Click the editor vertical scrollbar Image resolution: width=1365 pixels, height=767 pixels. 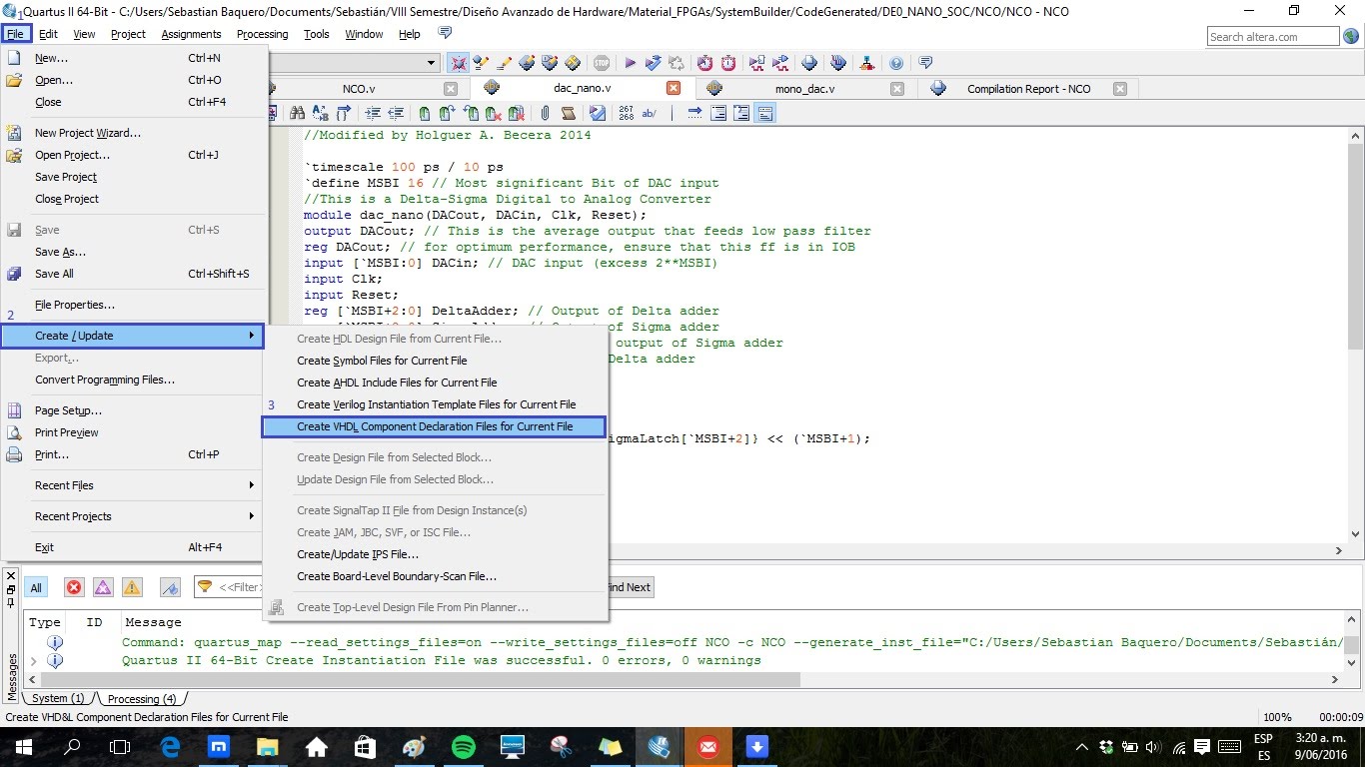1355,334
